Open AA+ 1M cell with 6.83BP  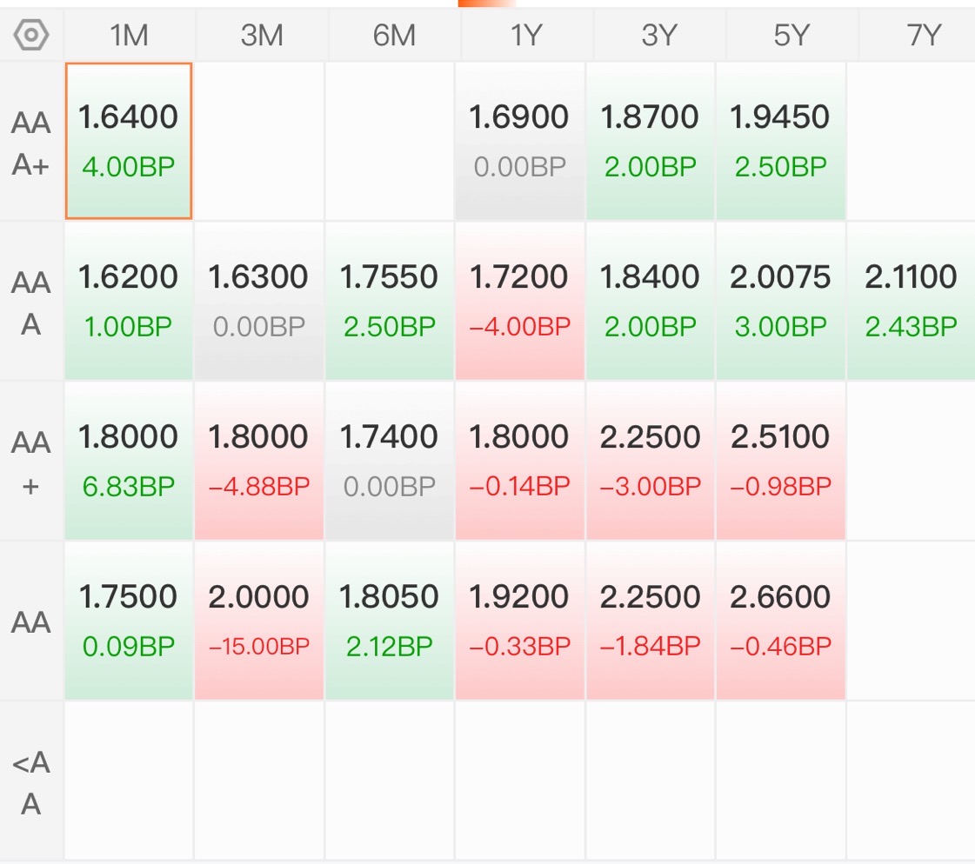click(129, 461)
